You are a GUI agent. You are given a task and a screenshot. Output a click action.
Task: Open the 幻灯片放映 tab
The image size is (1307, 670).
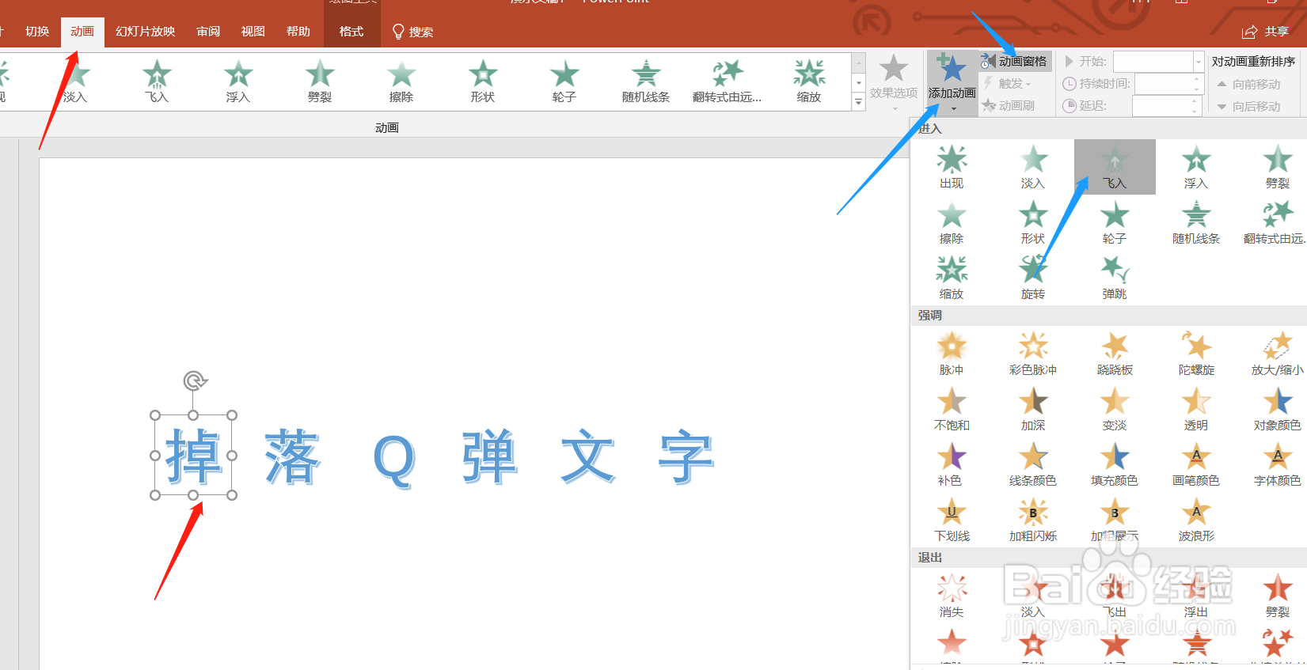tap(145, 32)
